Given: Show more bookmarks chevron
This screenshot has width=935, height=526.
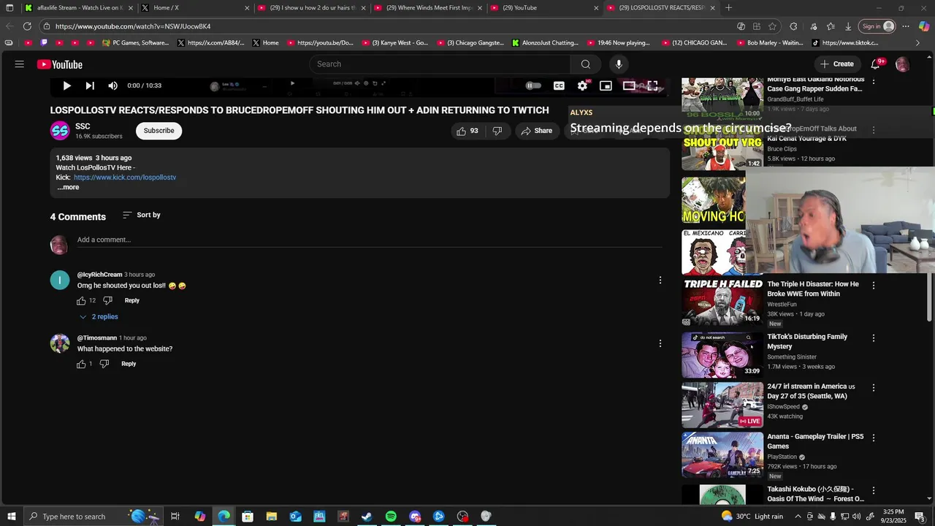Looking at the screenshot, I should [x=918, y=43].
